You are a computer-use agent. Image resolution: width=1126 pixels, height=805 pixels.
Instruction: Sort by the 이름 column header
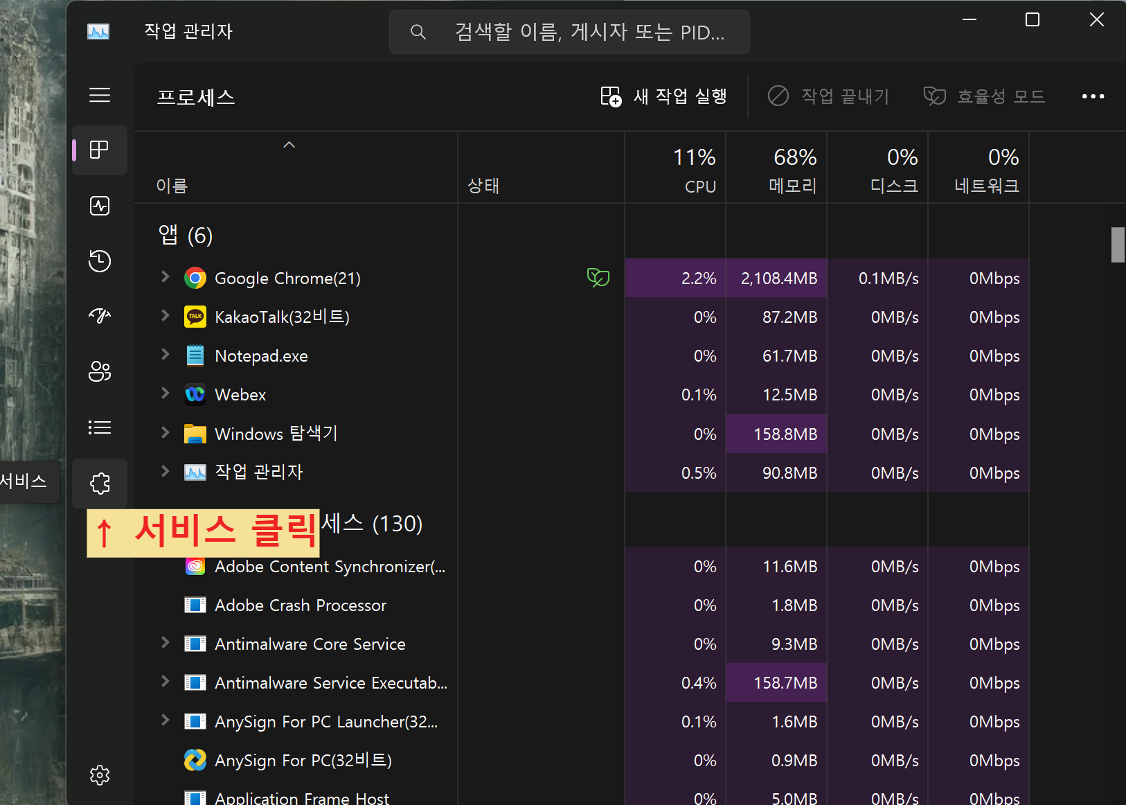click(295, 168)
